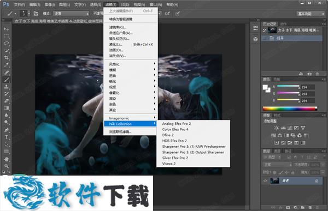The height and width of the screenshot is (211, 328).
Task: Click the foreground color swatch in Color panel
Action: click(265, 87)
